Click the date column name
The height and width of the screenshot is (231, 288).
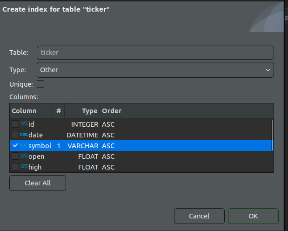point(36,135)
